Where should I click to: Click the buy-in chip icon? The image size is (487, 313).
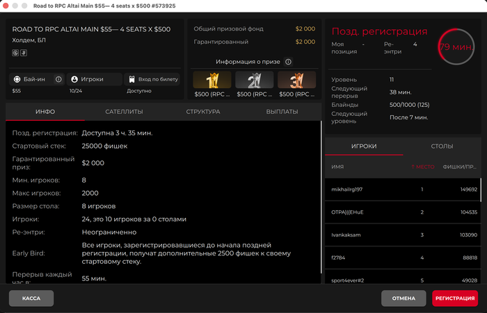point(17,79)
